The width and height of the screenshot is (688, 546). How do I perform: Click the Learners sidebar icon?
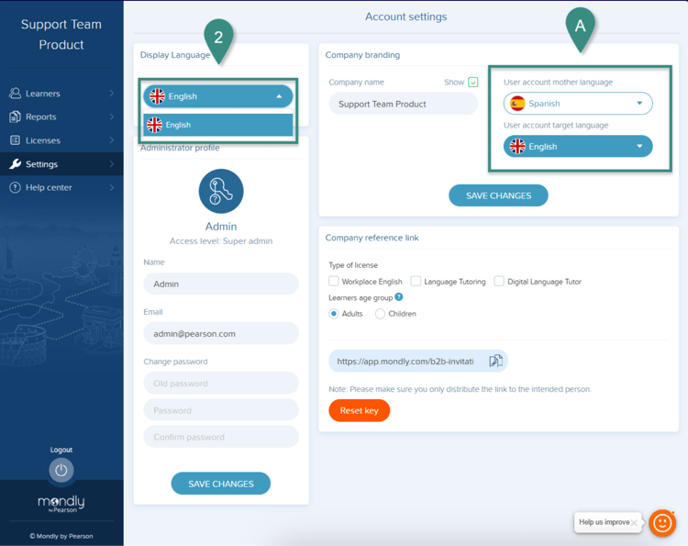(16, 94)
